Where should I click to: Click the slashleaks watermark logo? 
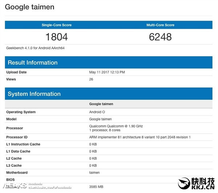coord(15,186)
